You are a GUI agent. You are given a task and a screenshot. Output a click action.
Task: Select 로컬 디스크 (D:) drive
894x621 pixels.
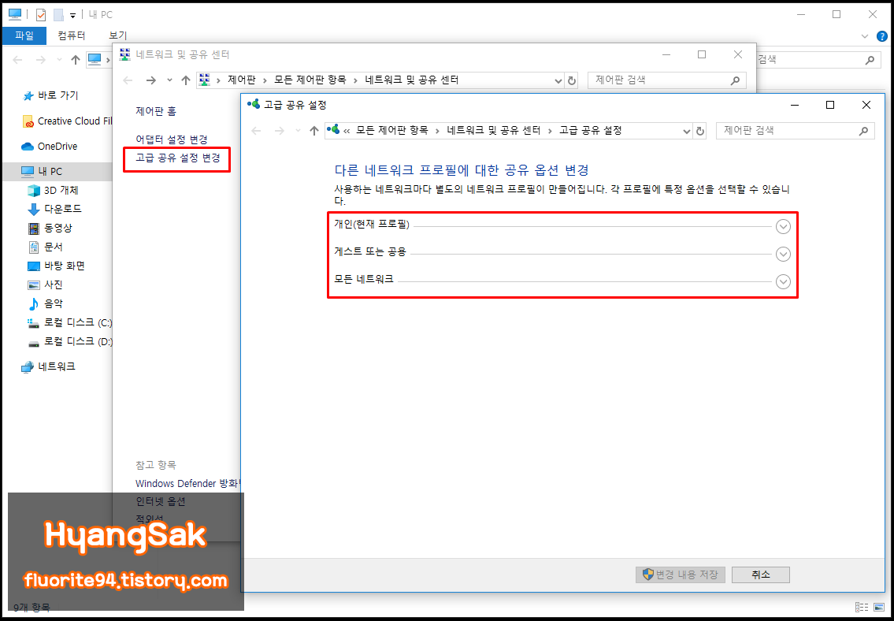tap(69, 341)
